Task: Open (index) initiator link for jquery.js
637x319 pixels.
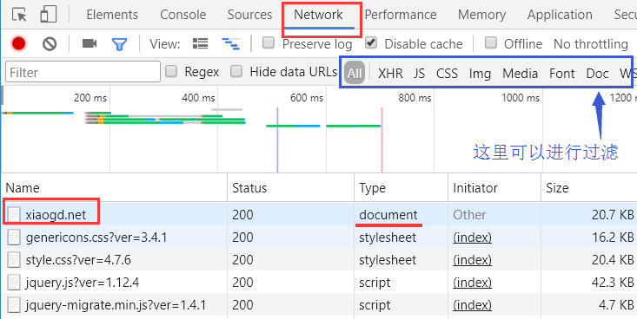Action: pyautogui.click(x=472, y=282)
